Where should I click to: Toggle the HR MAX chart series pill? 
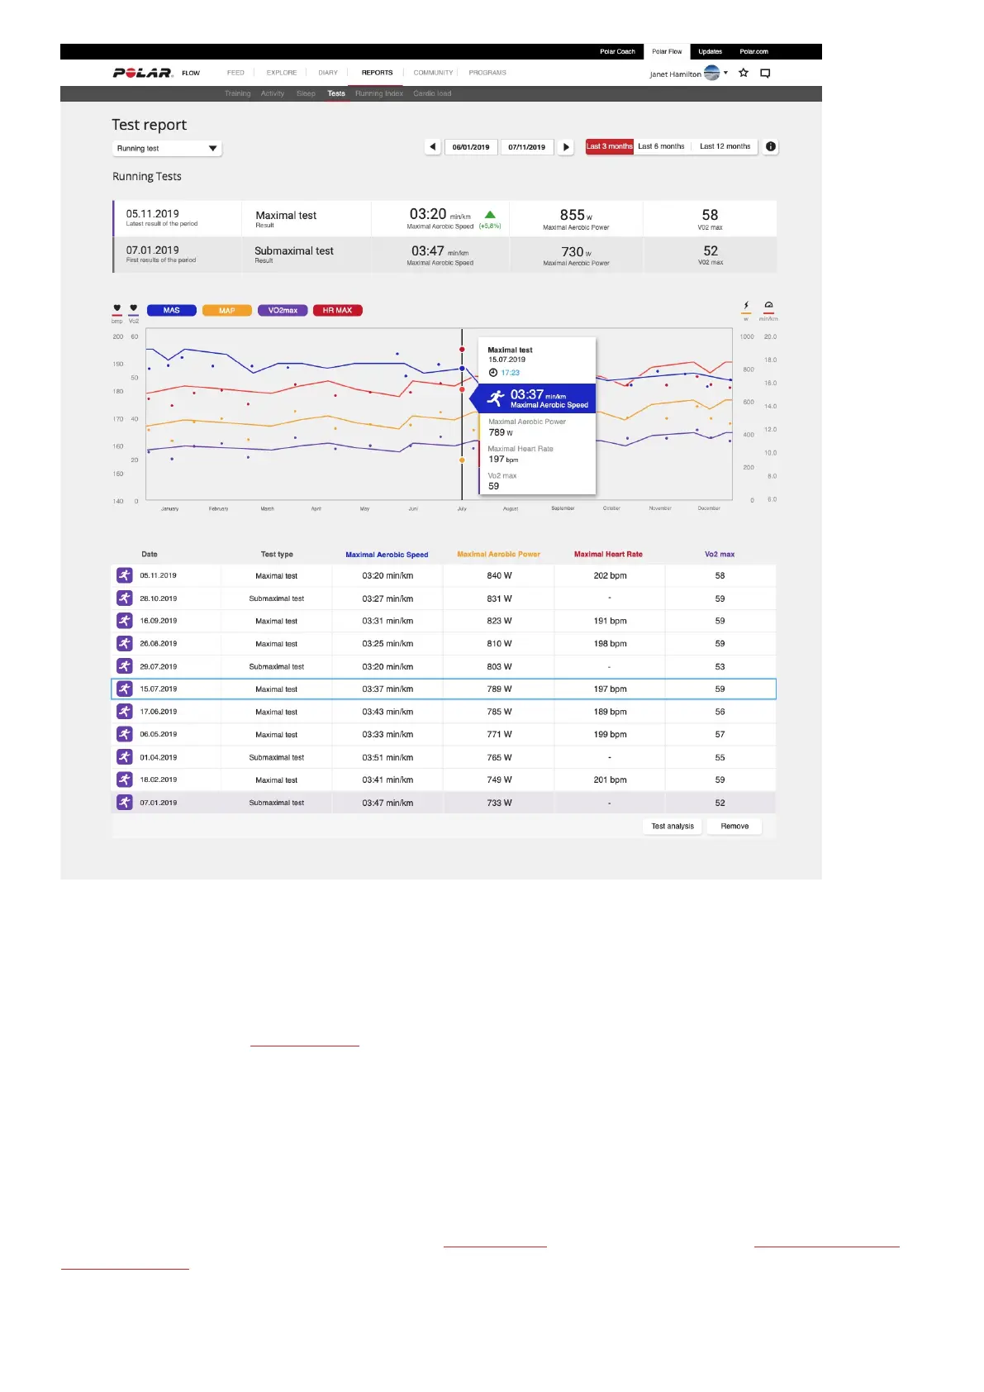[338, 311]
